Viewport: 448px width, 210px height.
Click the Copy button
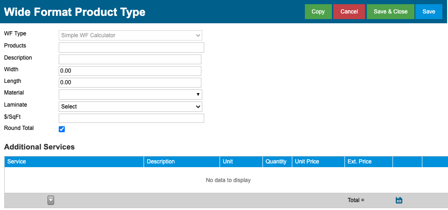click(x=318, y=12)
